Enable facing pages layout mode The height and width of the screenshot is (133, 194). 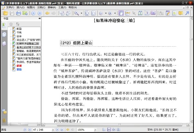click(119, 129)
